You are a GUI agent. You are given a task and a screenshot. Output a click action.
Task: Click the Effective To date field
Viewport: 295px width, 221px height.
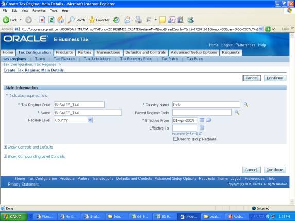184,128
